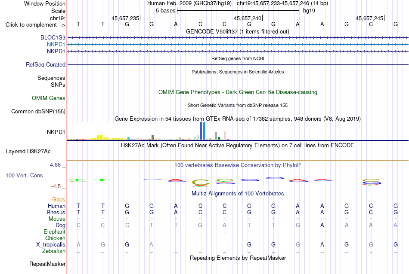The width and height of the screenshot is (409, 274).
Task: Click the Zebrafish species label
Action: [54, 251]
